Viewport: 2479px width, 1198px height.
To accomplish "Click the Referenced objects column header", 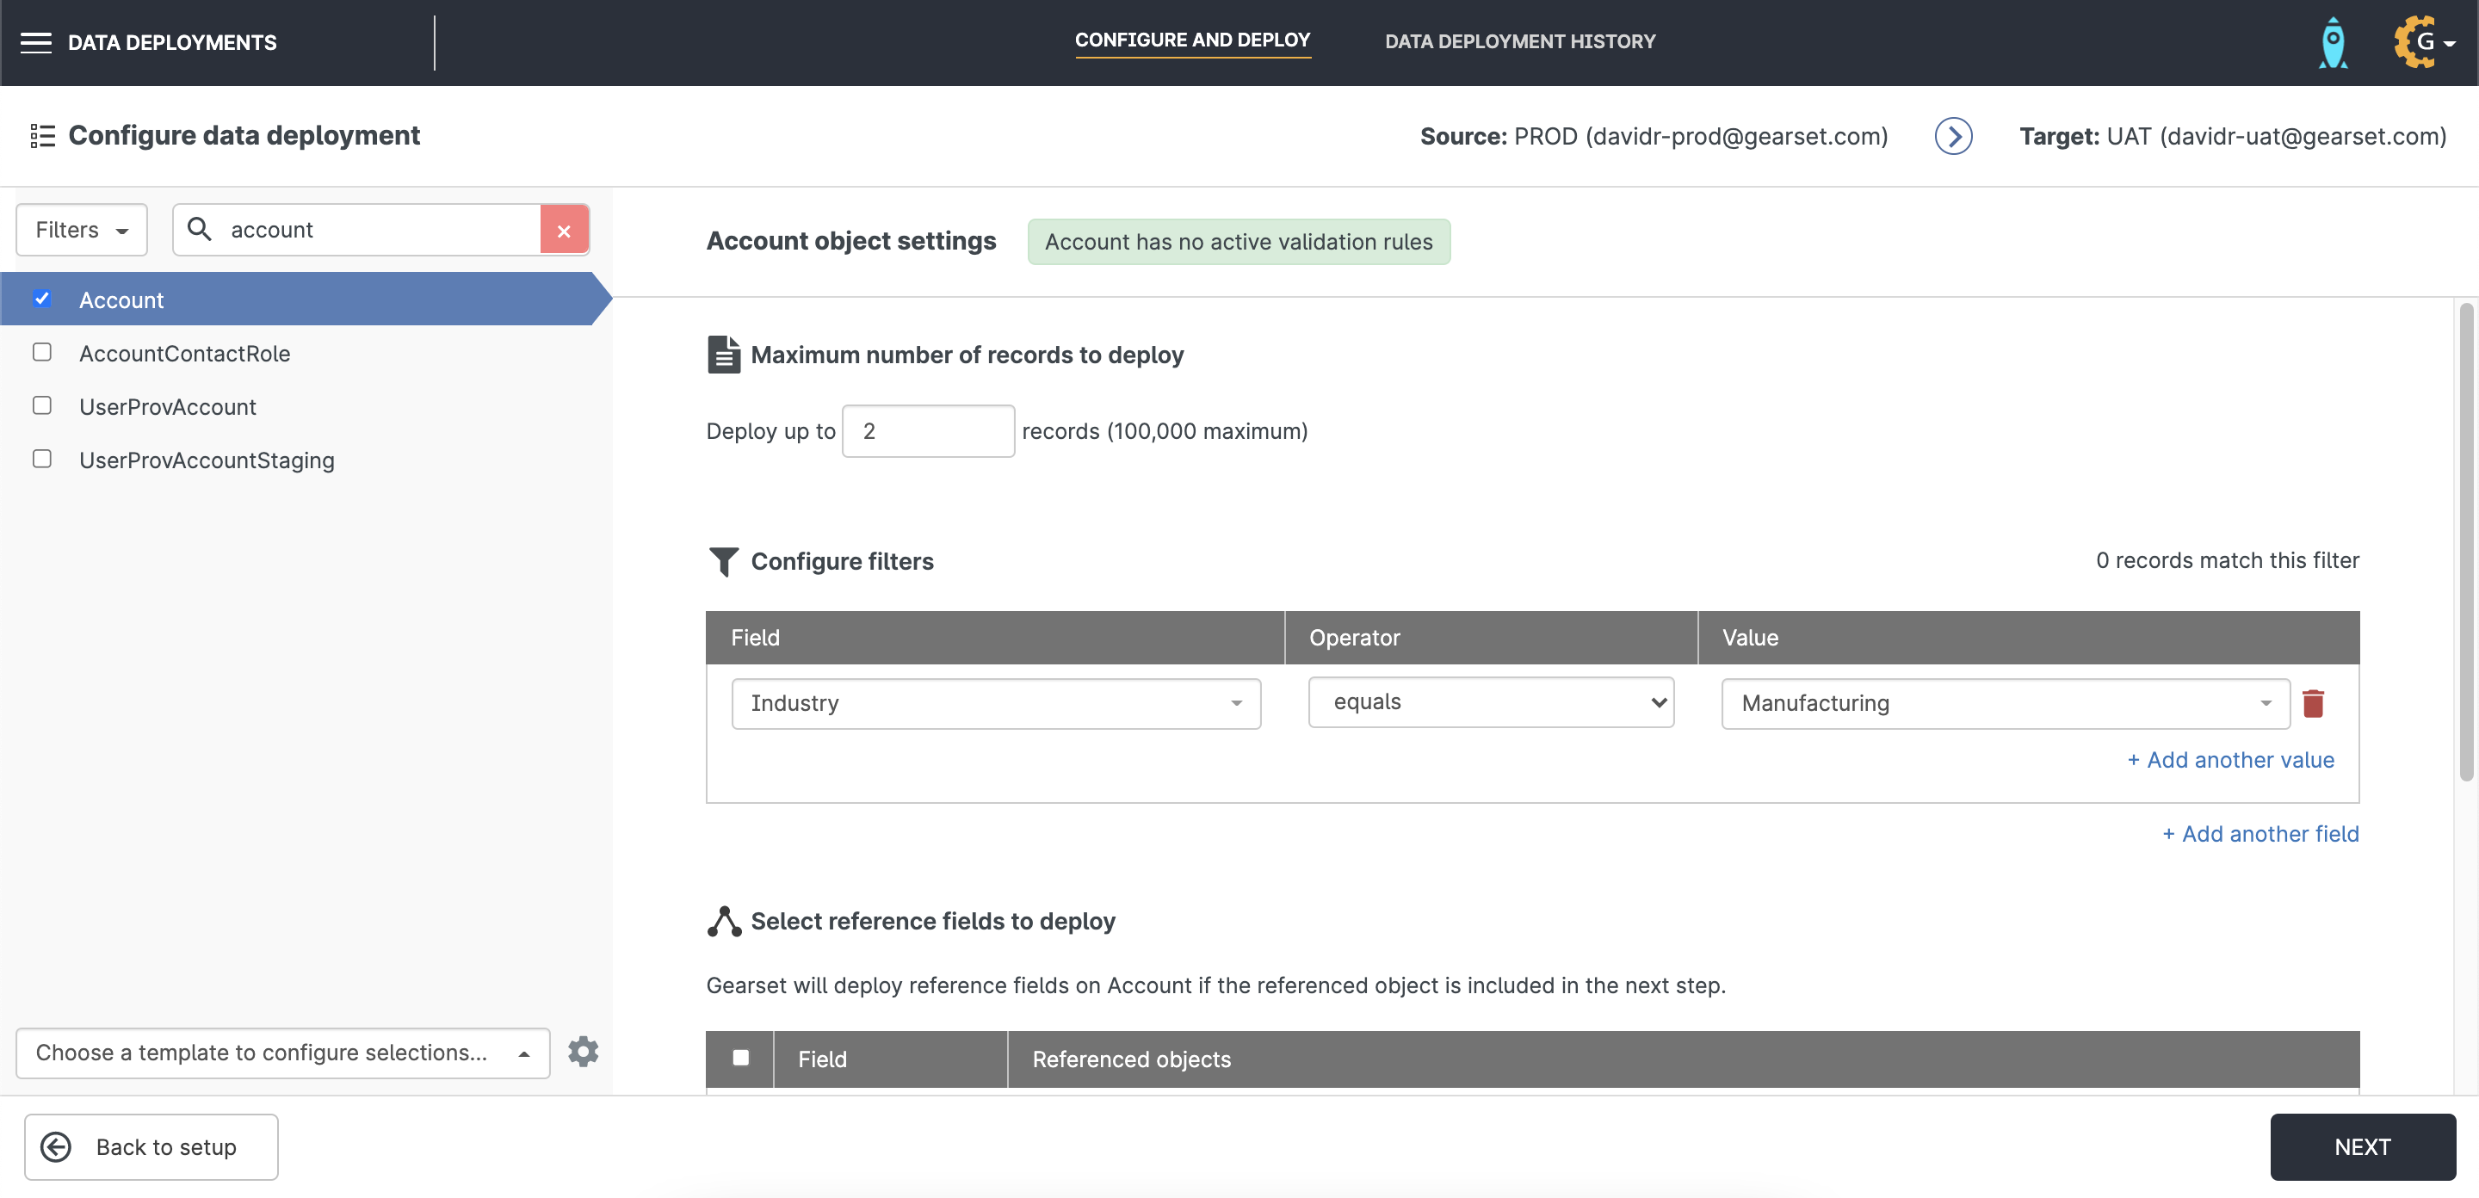I will (1131, 1059).
